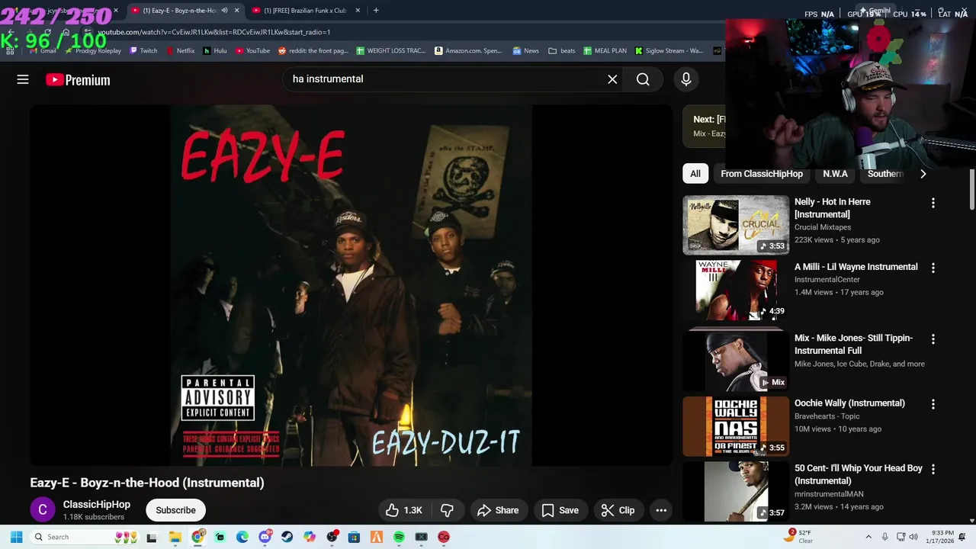Open Discord from the taskbar
The width and height of the screenshot is (976, 549).
coord(265,537)
